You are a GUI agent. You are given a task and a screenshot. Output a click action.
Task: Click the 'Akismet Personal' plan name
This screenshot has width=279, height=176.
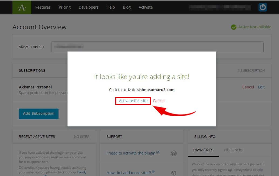tap(35, 87)
